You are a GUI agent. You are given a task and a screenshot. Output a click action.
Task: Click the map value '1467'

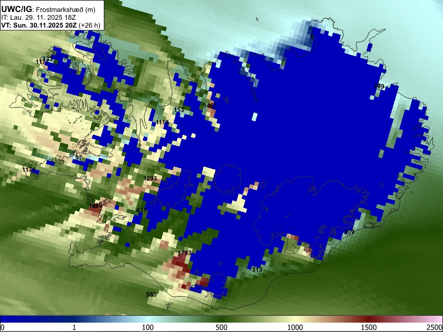(x=210, y=106)
